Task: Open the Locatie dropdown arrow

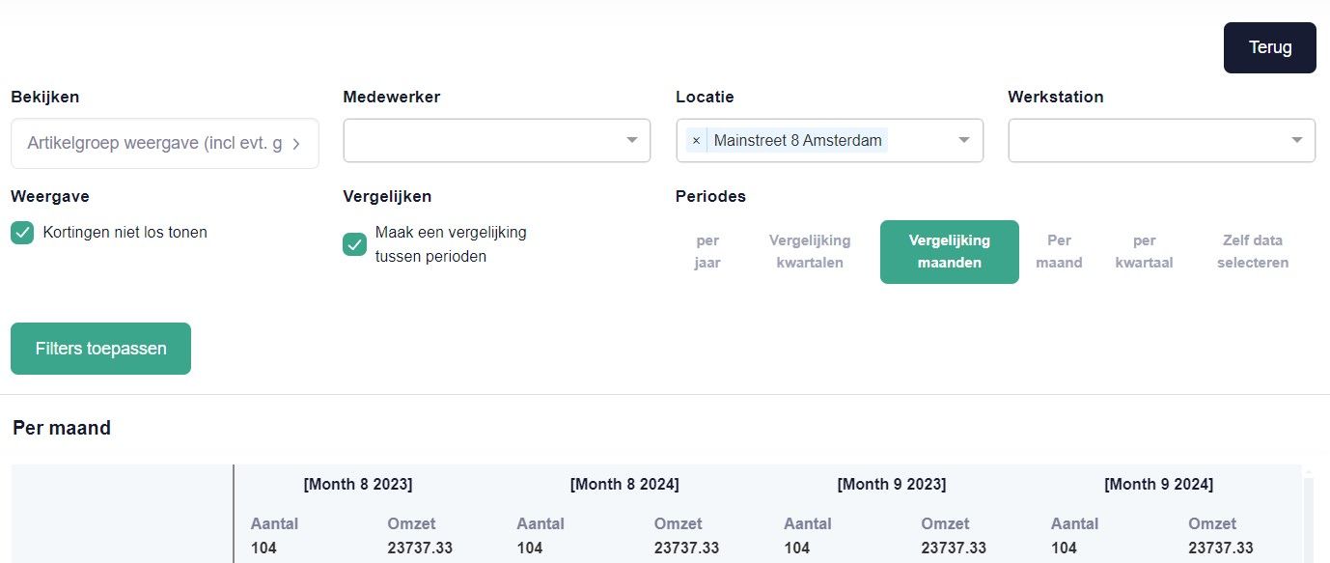Action: tap(964, 140)
